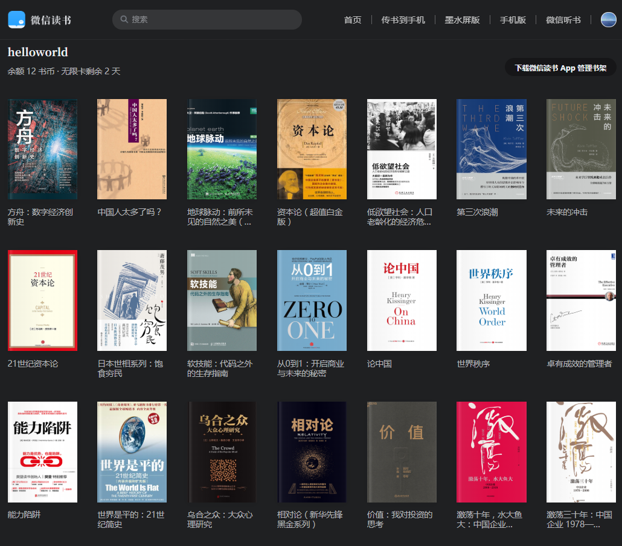The image size is (622, 546).
Task: Open 方舟 book cover
Action: pos(42,149)
